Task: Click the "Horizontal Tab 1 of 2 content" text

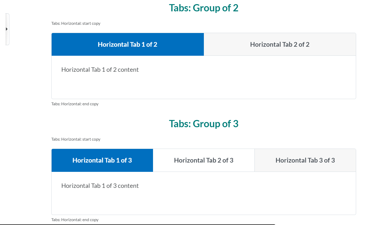Action: [100, 70]
